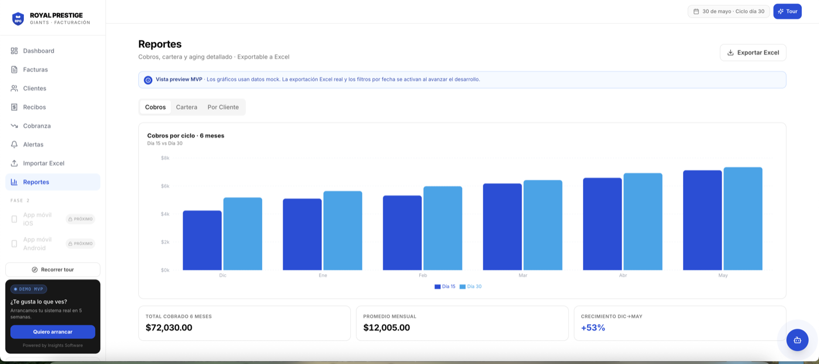Select the Facturas document icon

(14, 69)
